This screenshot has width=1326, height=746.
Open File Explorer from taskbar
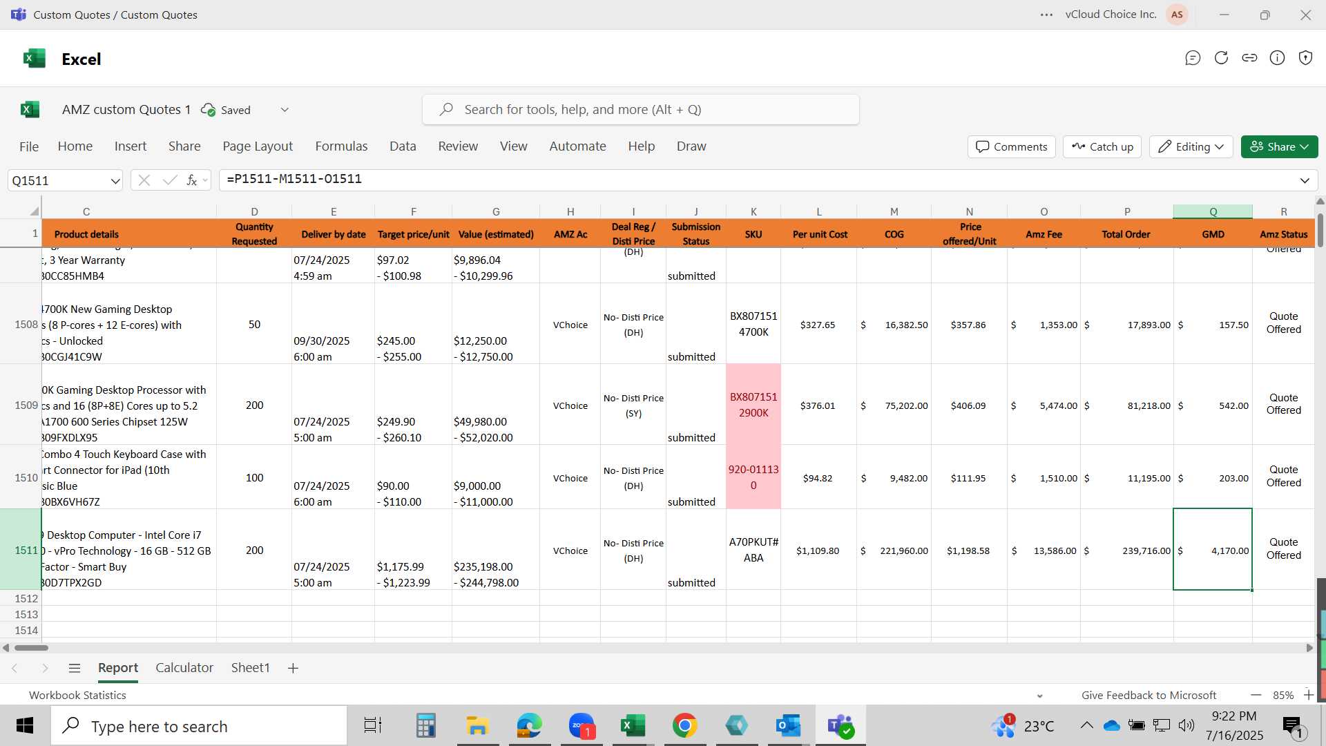477,726
